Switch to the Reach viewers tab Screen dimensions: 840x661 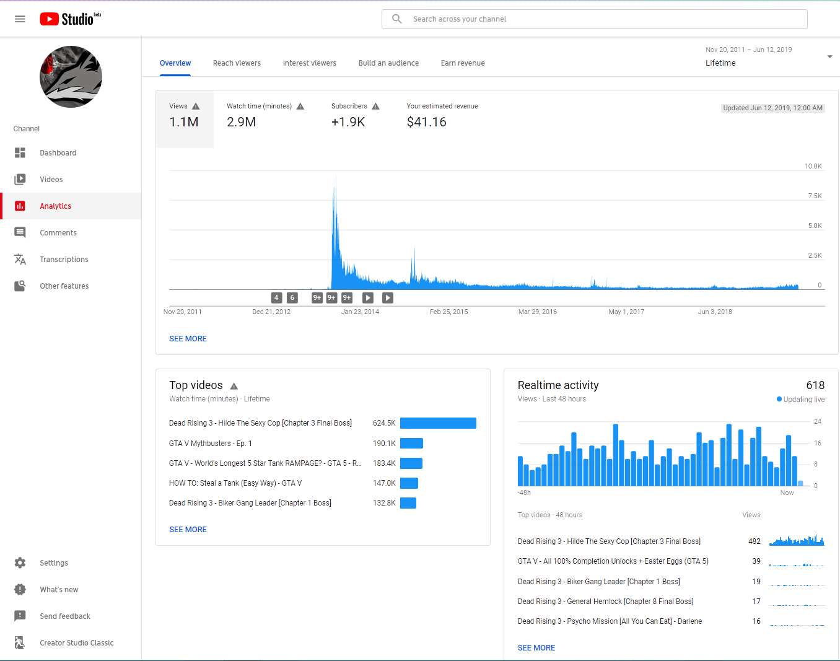237,63
